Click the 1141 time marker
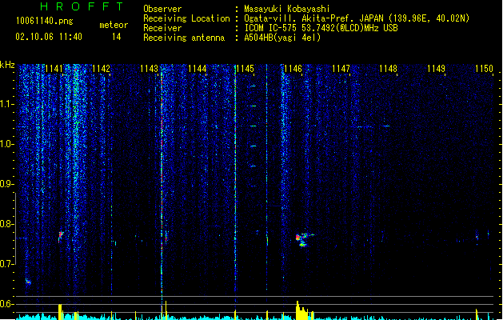 (x=54, y=69)
